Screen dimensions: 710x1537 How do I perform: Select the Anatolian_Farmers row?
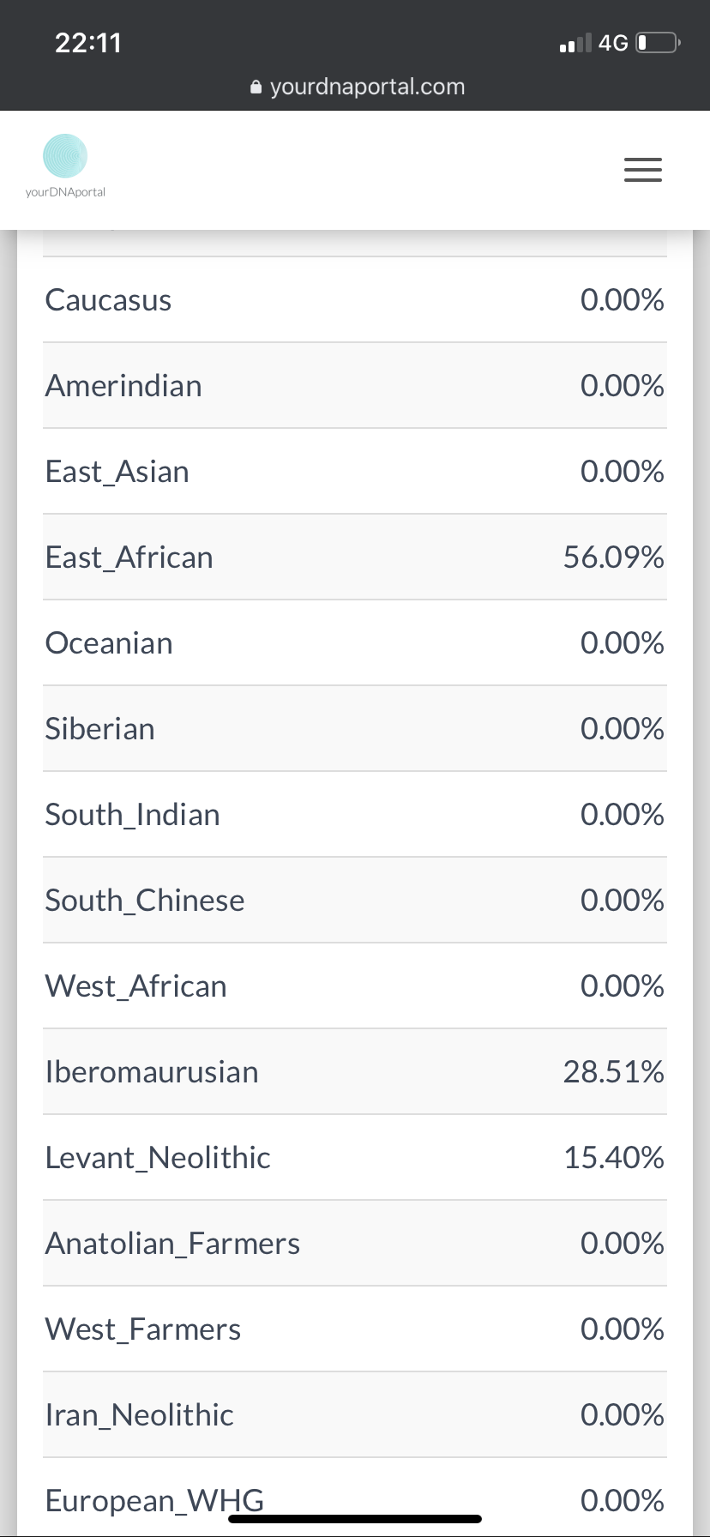pyautogui.click(x=355, y=1244)
